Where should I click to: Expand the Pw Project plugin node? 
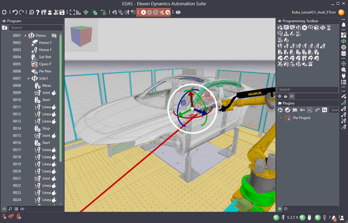click(281, 118)
